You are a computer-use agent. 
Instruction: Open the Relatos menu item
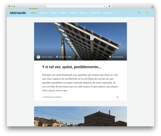tap(43, 13)
